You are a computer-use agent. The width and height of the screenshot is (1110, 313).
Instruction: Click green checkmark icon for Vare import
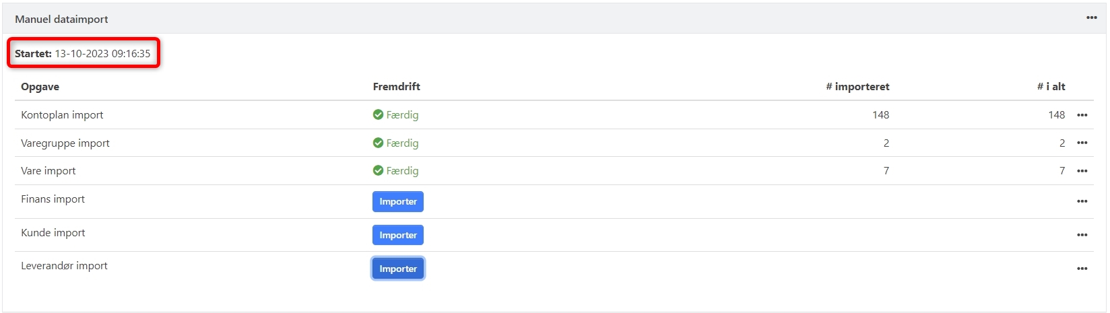click(378, 171)
